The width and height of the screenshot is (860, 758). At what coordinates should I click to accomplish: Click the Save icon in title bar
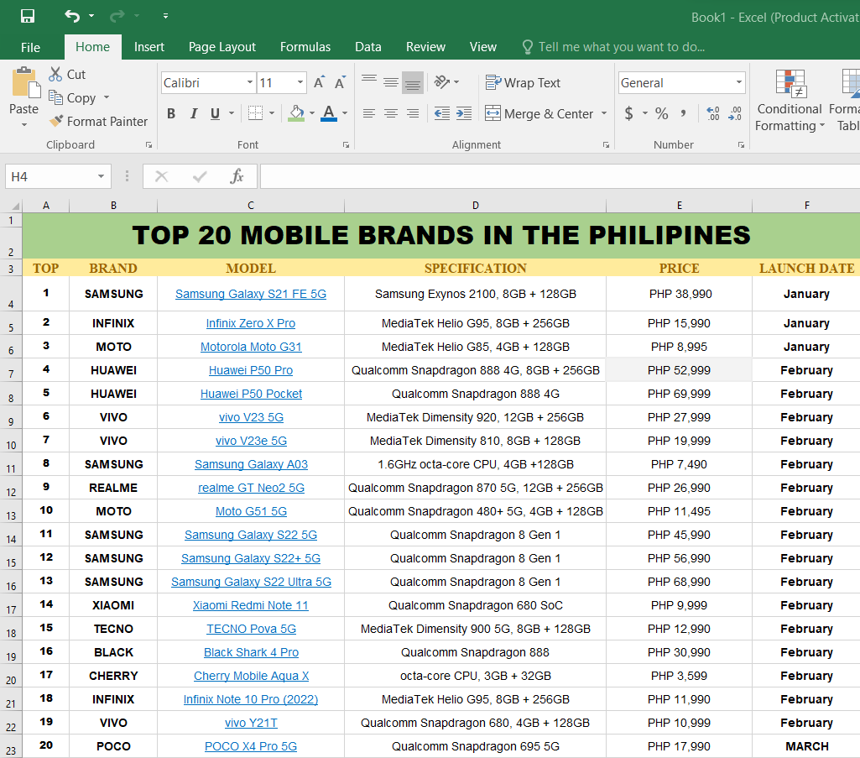tap(28, 16)
